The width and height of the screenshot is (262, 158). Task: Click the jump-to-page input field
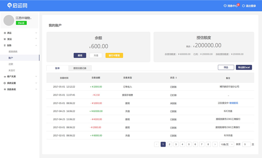pyautogui.click(x=246, y=144)
